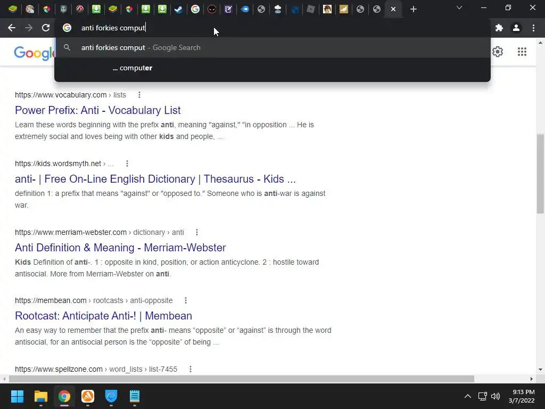
Task: Open Chrome extensions puzzle icon
Action: click(499, 28)
